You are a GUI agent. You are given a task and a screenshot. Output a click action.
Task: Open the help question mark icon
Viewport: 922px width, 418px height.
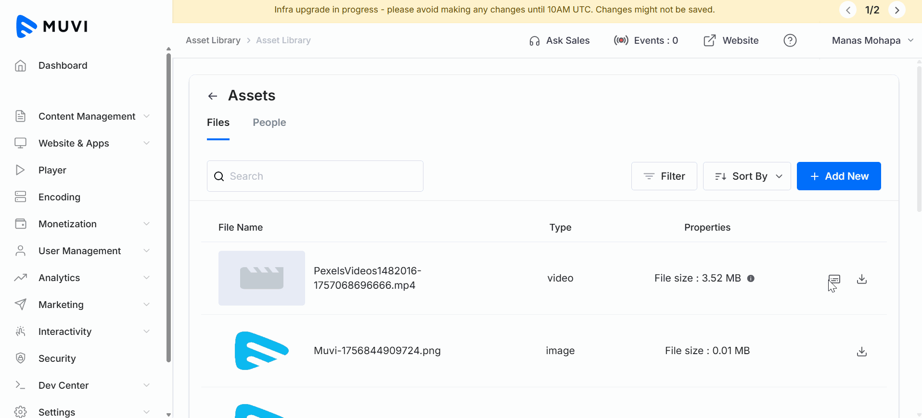coord(790,40)
